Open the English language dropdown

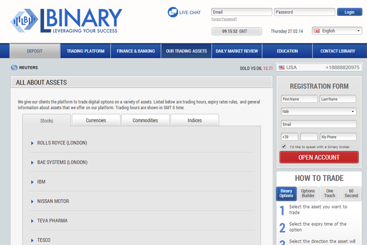click(x=337, y=31)
